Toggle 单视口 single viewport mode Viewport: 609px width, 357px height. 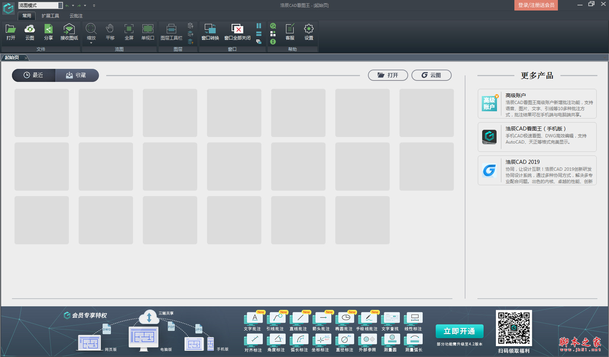[x=148, y=32]
